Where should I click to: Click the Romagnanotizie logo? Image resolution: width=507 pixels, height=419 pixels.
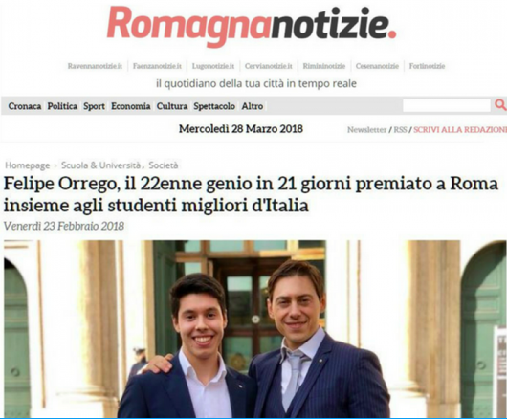pyautogui.click(x=252, y=27)
